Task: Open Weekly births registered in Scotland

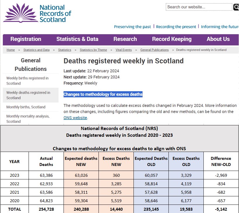Action: click(27, 81)
